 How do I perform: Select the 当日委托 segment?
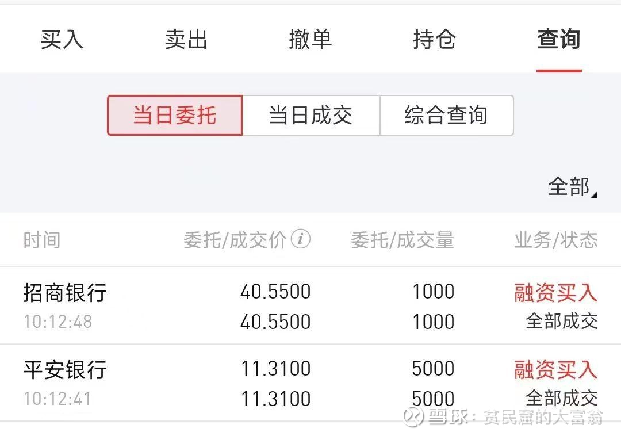pos(175,115)
